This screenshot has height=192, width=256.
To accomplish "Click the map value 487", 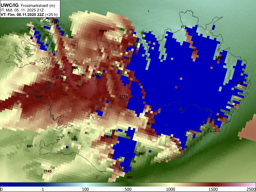I will click(142, 153).
